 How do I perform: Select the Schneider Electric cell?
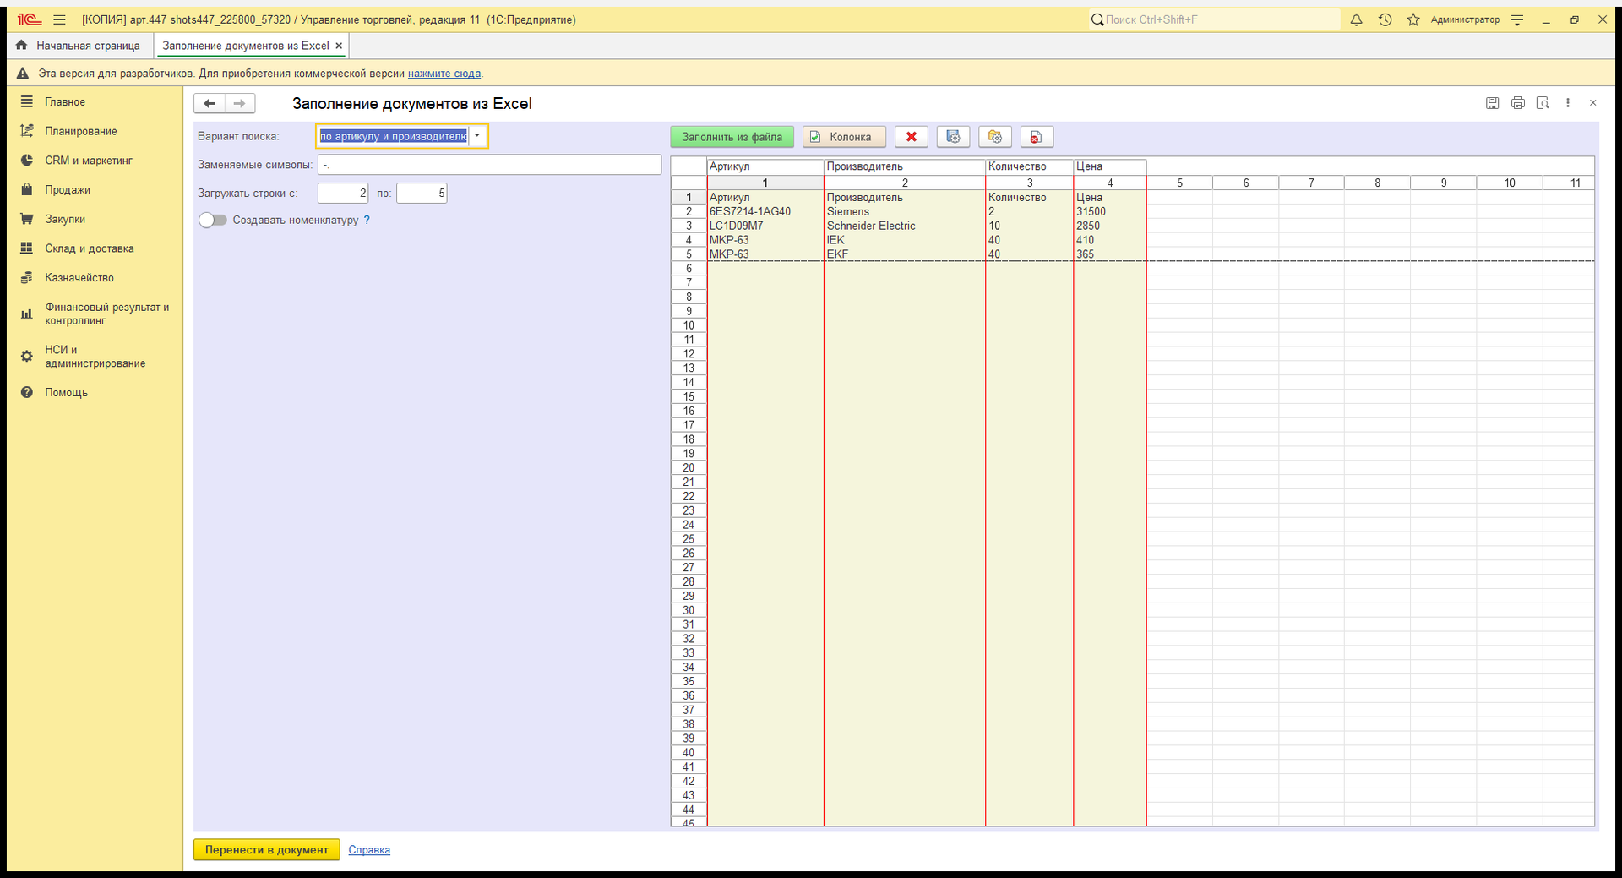(905, 226)
